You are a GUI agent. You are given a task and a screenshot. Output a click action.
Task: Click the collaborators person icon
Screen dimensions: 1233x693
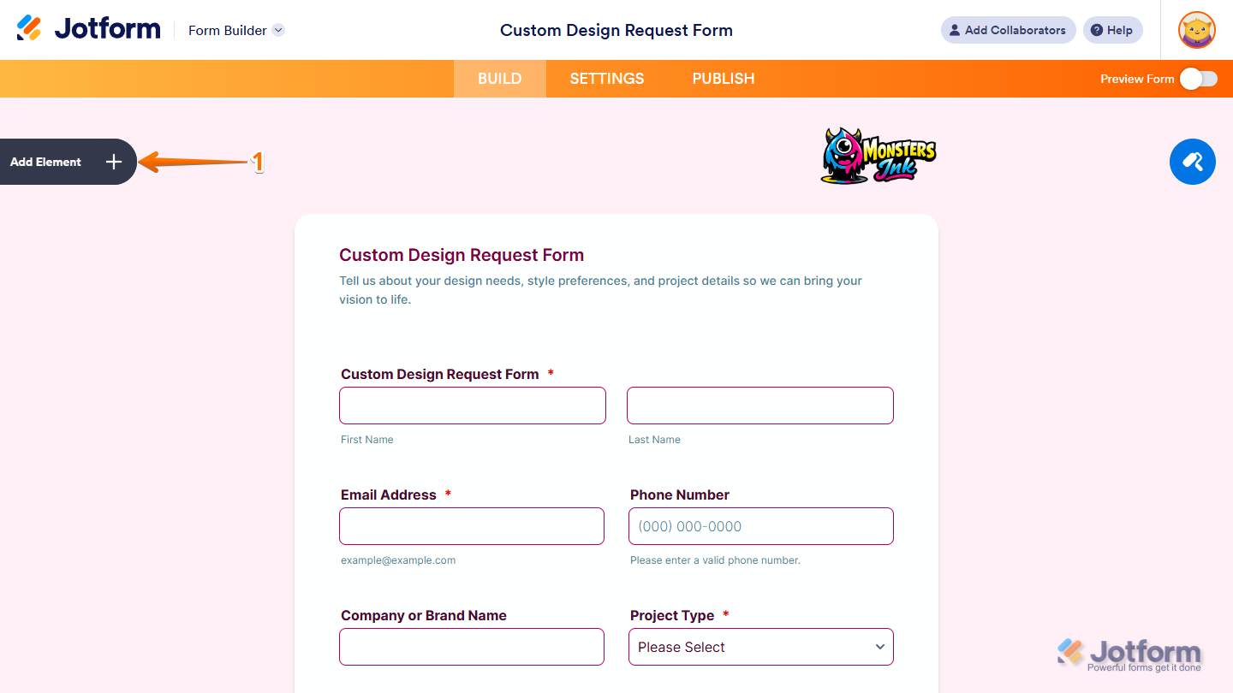pos(954,30)
